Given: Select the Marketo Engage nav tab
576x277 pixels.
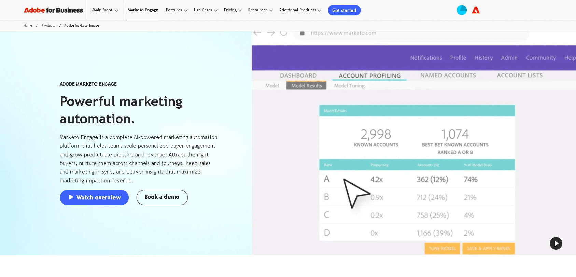Looking at the screenshot, I should 143,10.
